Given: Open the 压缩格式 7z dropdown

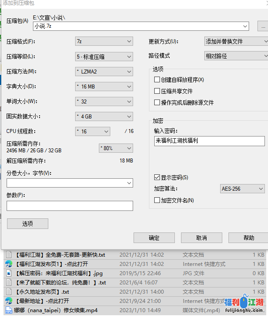Looking at the screenshot, I should pos(104,41).
